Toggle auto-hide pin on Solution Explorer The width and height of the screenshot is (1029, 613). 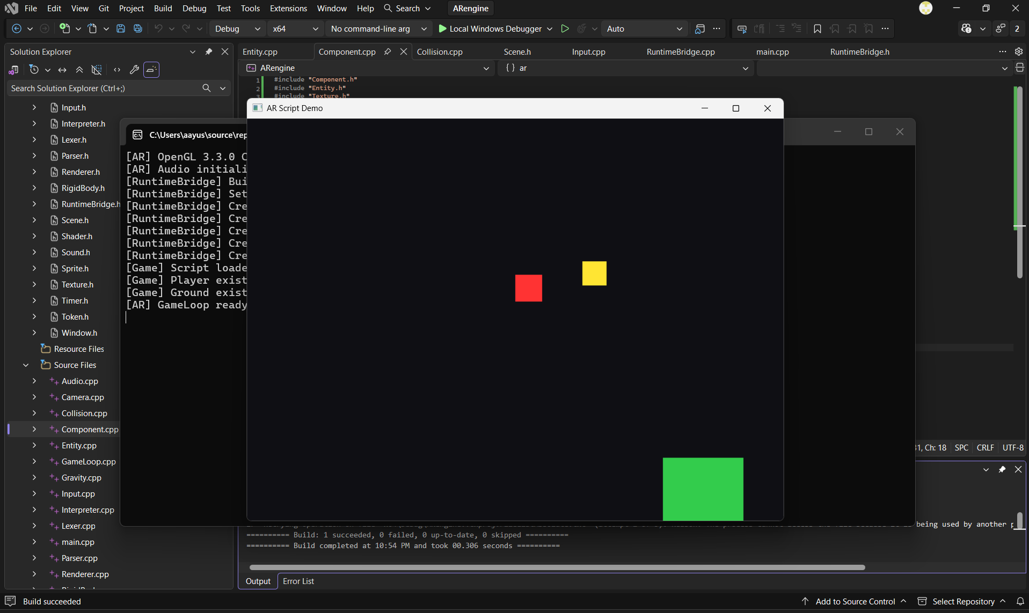208,51
